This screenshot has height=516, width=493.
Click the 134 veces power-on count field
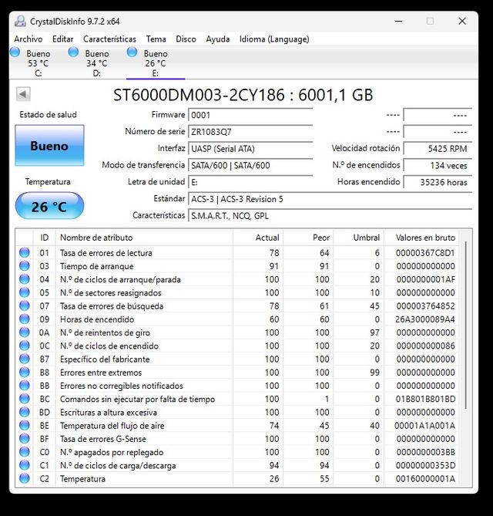click(x=438, y=166)
